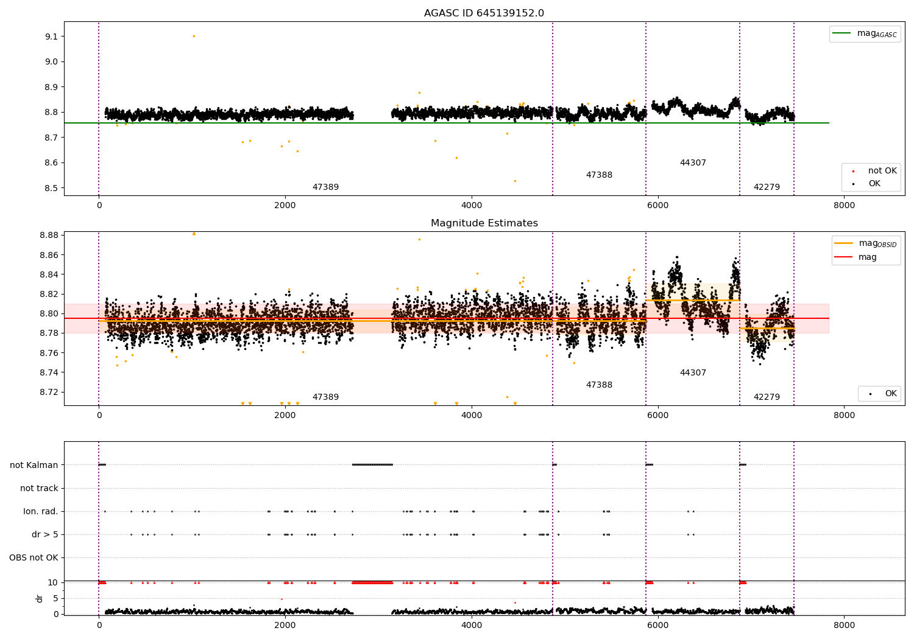Click the red "mag" legend entry in middle plot

point(856,257)
